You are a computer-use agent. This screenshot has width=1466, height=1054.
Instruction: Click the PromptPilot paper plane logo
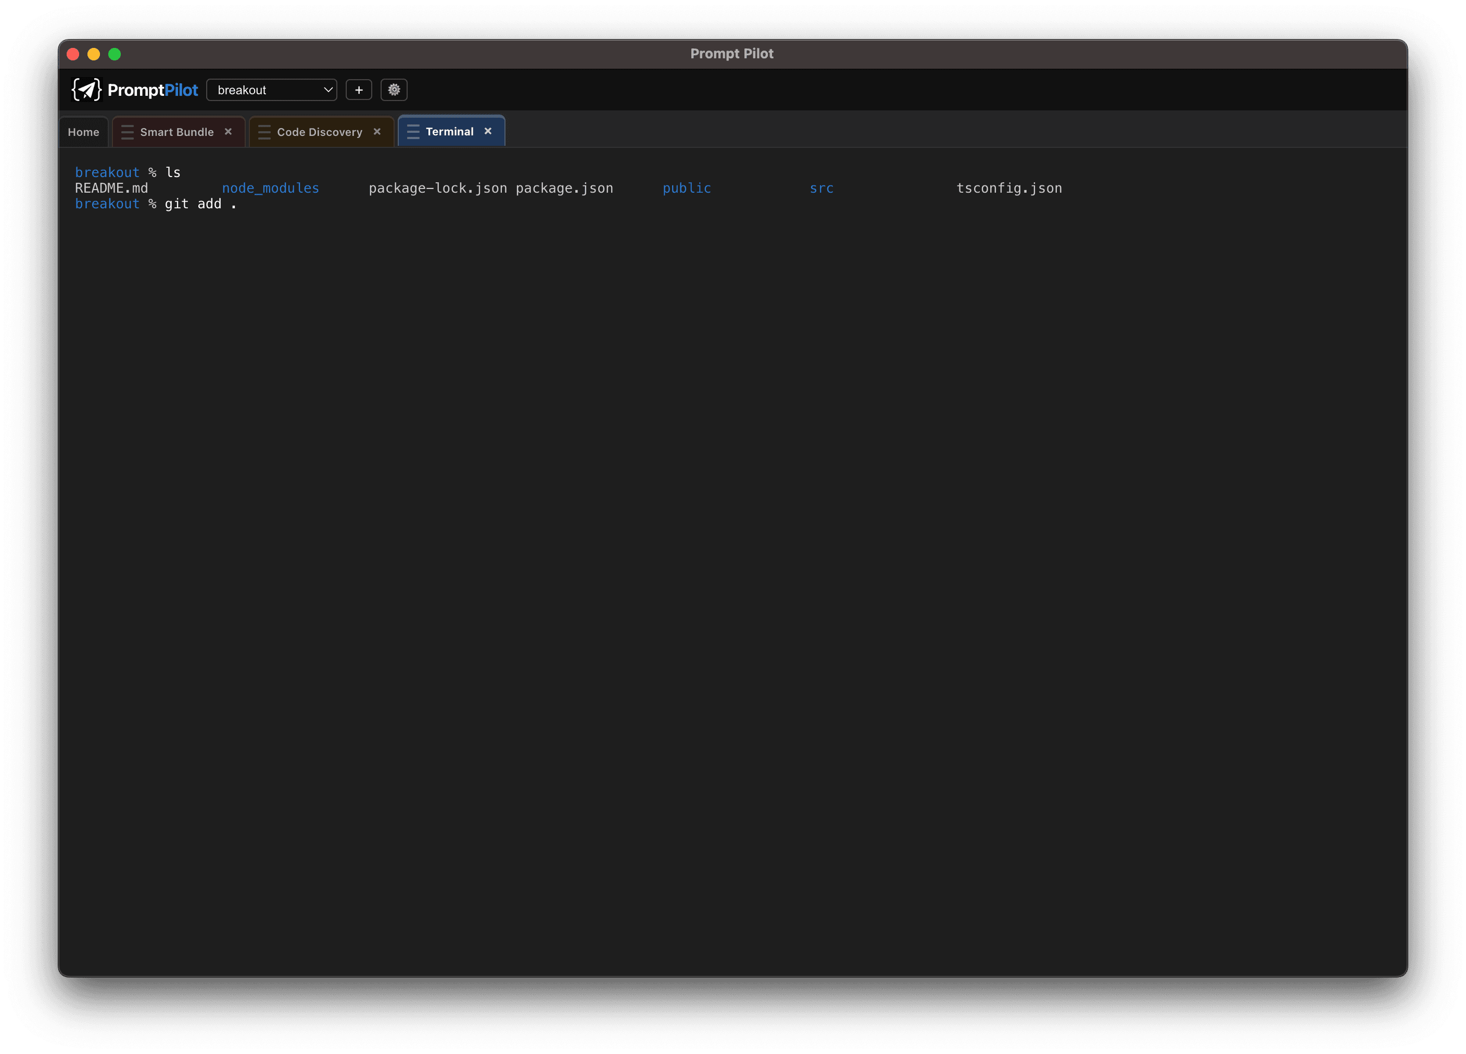pyautogui.click(x=86, y=89)
